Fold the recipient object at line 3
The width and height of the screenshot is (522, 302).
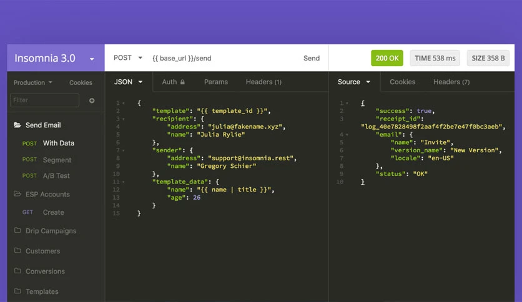tap(124, 119)
